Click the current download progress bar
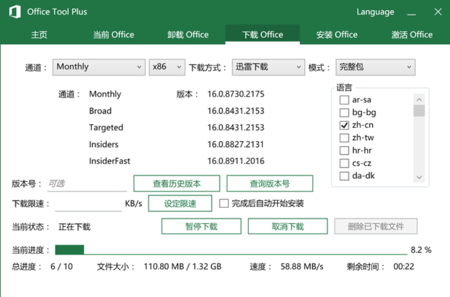The image size is (450, 297). tap(231, 250)
